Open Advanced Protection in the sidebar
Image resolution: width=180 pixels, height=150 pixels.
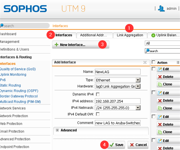pyautogui.click(x=25, y=139)
